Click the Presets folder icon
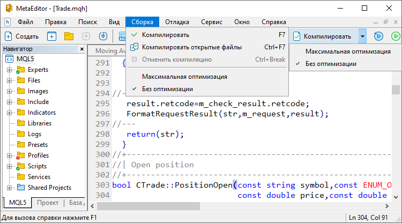The image size is (402, 223). click(x=21, y=145)
